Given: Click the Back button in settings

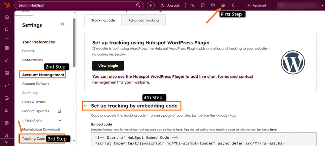Looking at the screenshot, I should (x=24, y=12).
